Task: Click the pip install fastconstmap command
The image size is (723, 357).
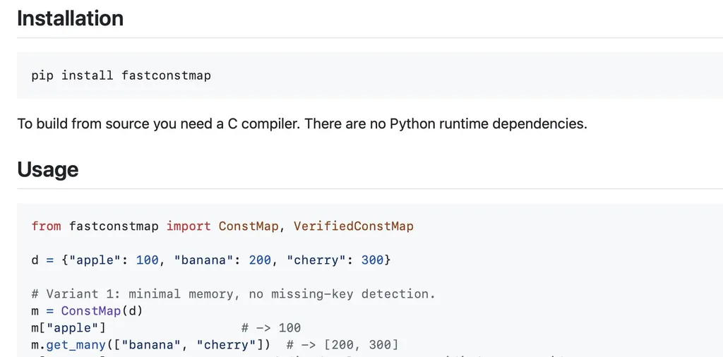Action: coord(121,75)
